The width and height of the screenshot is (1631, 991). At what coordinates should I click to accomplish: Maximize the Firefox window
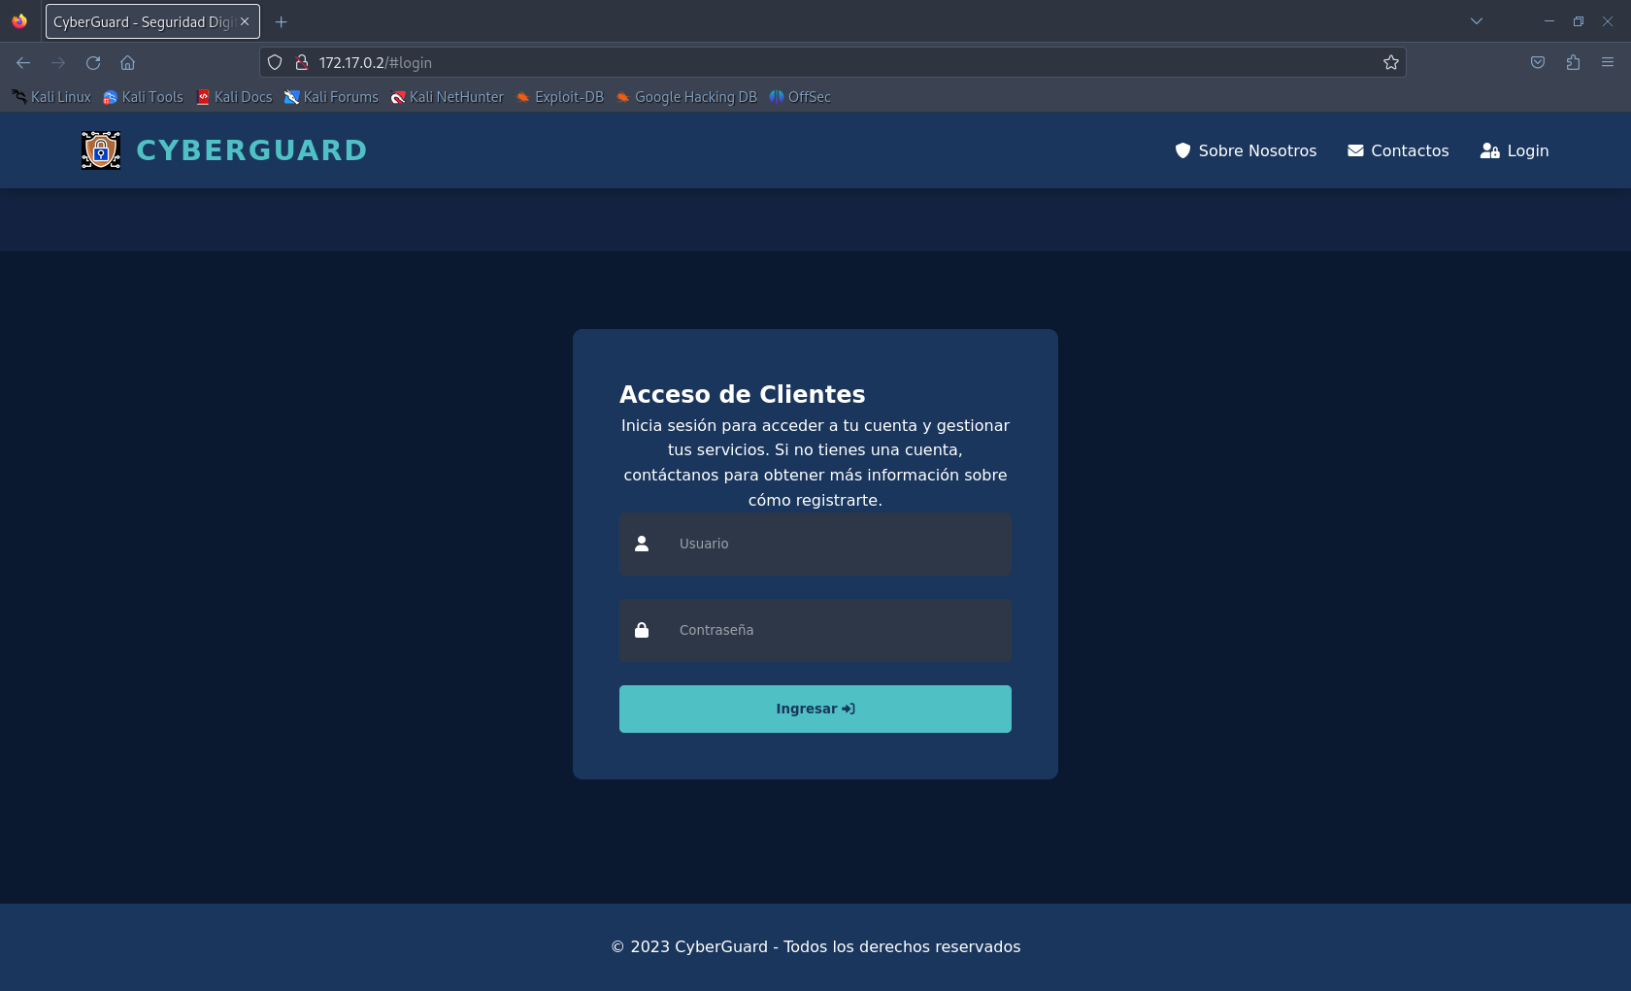(1579, 21)
